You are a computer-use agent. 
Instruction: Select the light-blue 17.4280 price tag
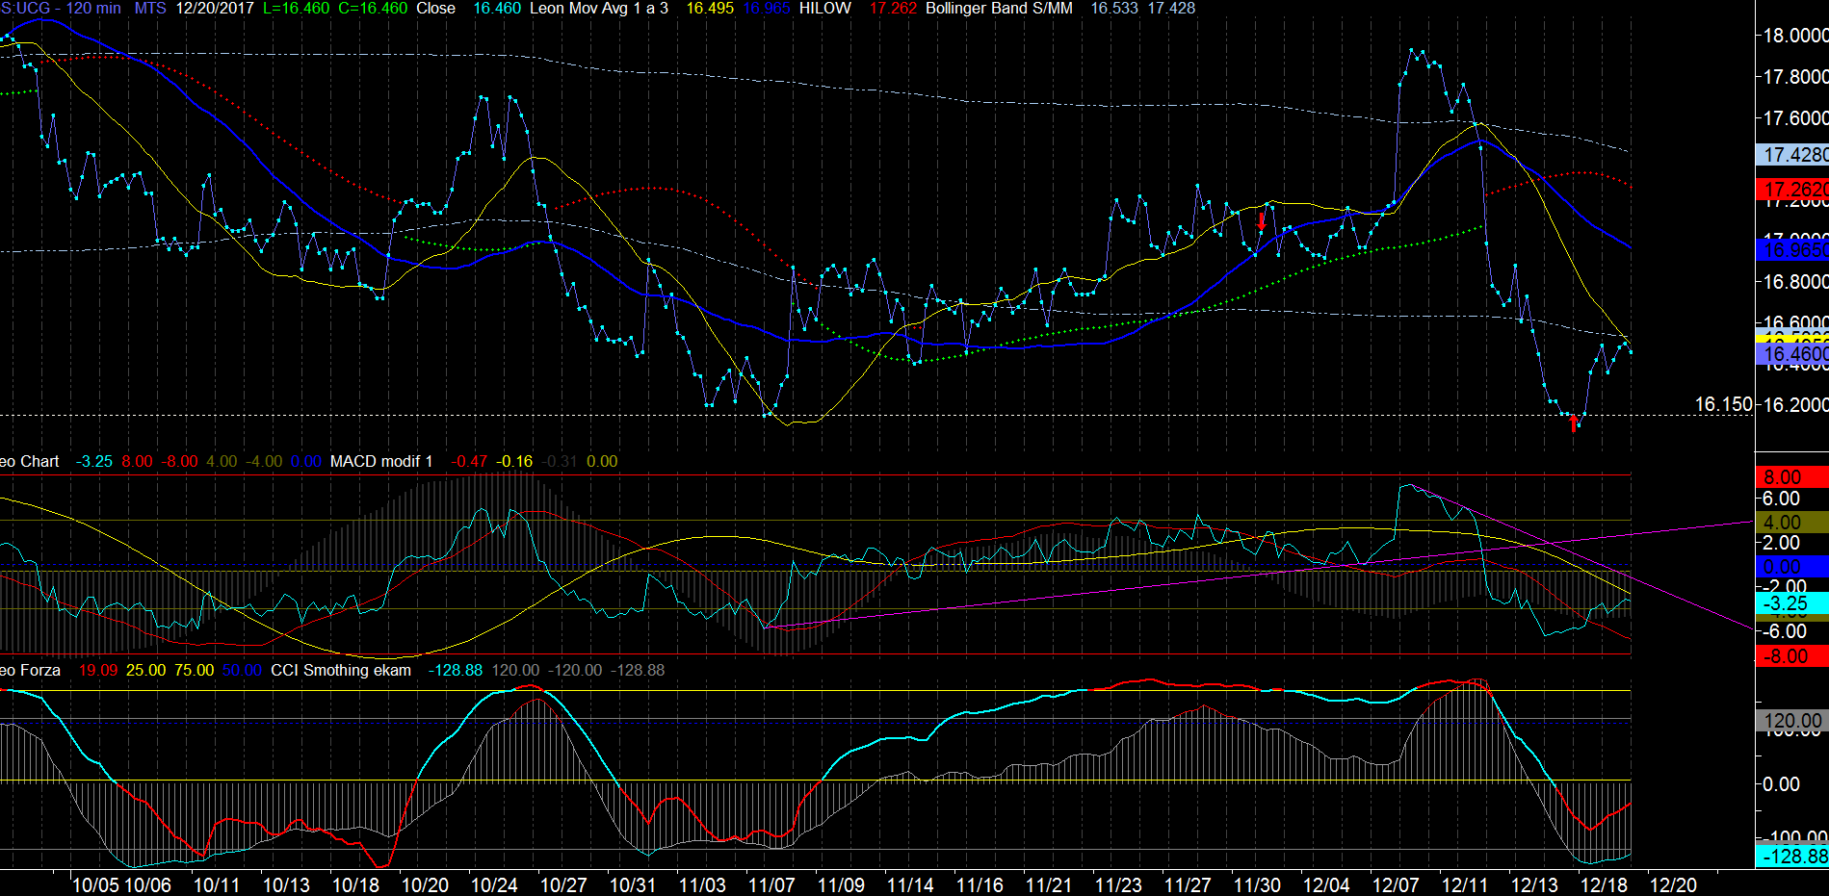(x=1792, y=155)
